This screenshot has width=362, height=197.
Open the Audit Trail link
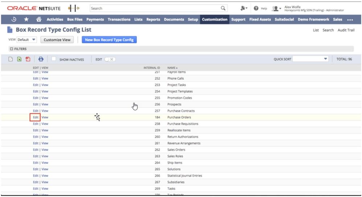[x=346, y=30]
